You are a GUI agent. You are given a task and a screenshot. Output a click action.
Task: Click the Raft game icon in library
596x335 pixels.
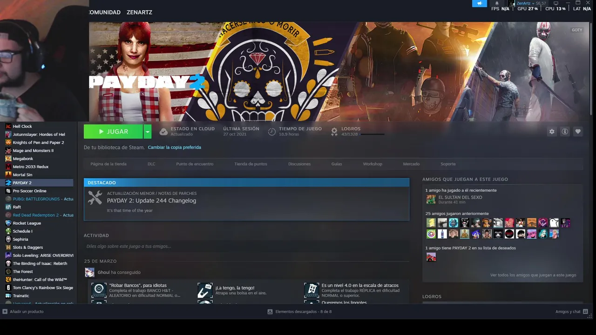[8, 207]
